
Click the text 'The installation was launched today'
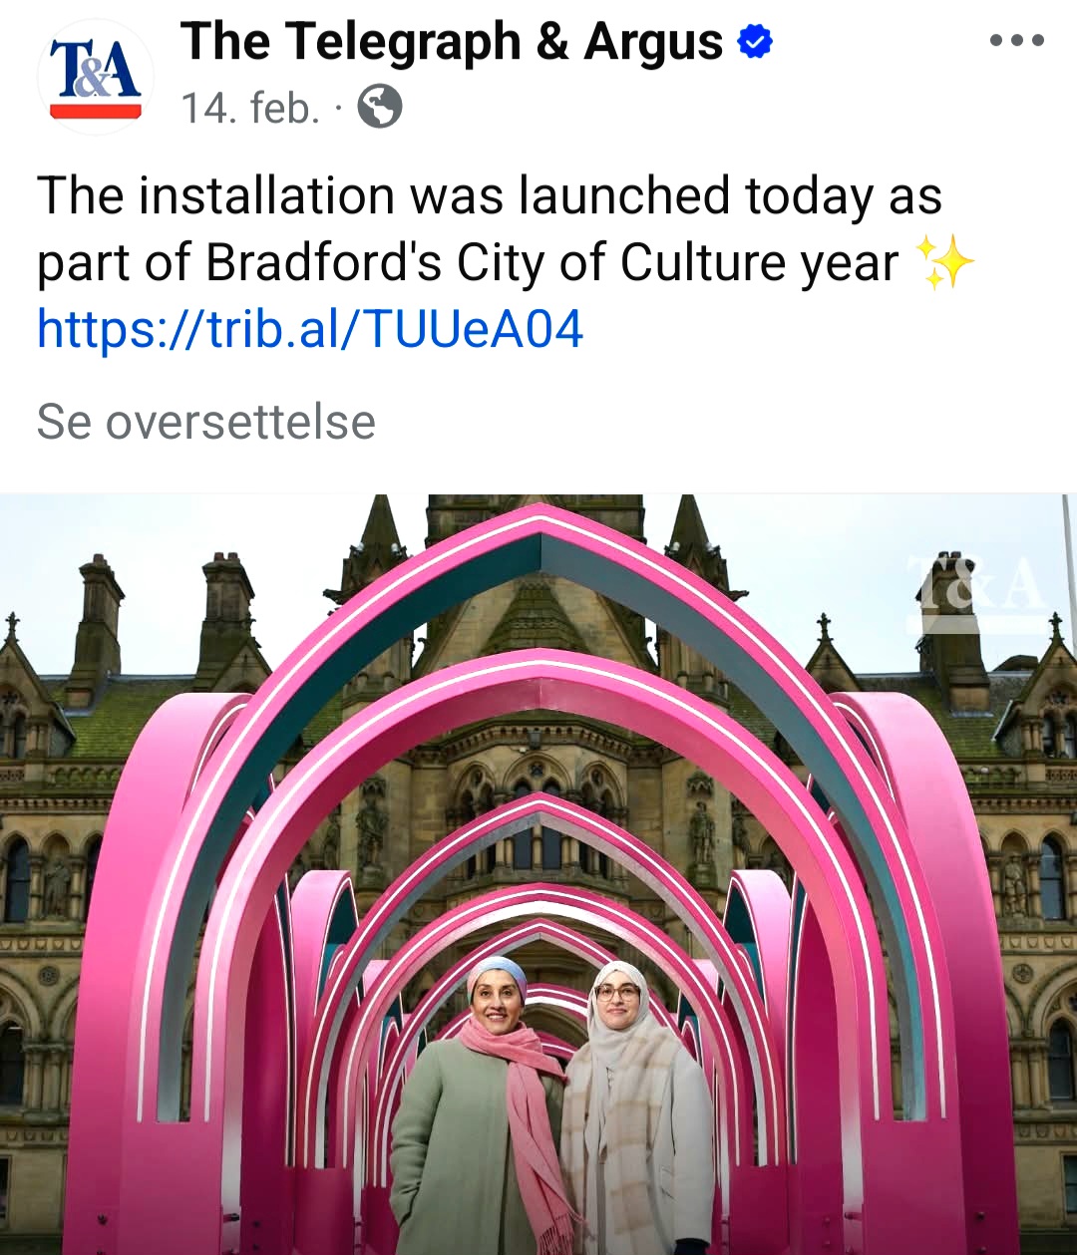click(x=454, y=195)
